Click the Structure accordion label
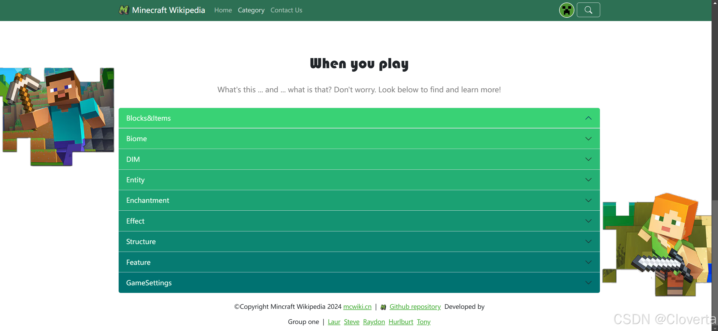The width and height of the screenshot is (718, 331). coord(141,242)
